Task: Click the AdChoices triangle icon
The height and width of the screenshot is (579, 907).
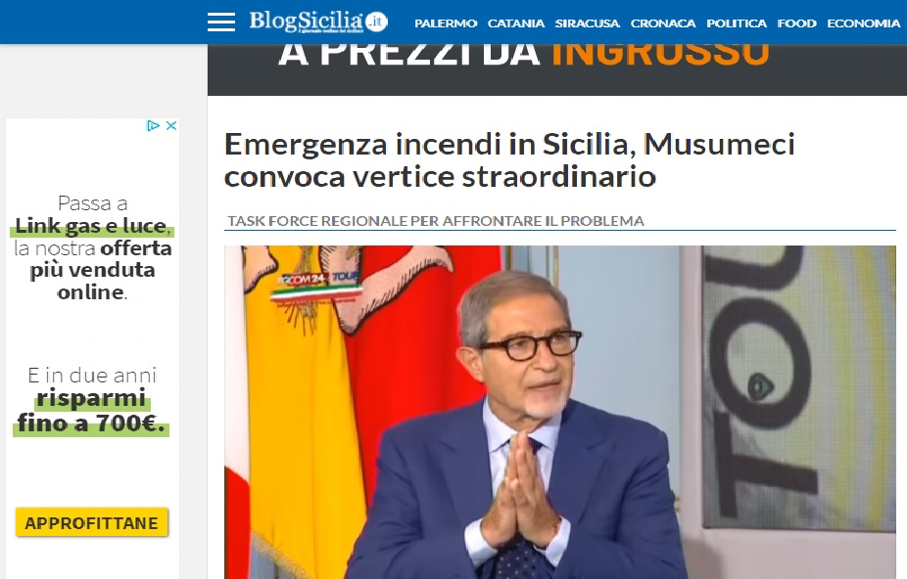Action: click(x=153, y=125)
